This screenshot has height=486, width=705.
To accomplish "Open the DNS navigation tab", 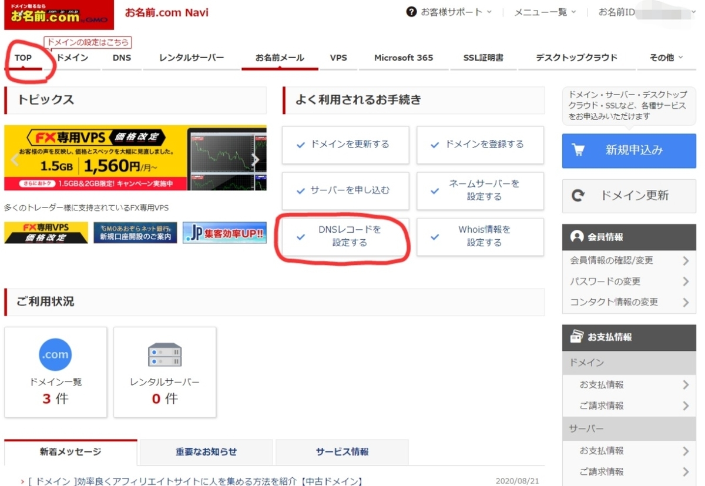I will pyautogui.click(x=122, y=58).
